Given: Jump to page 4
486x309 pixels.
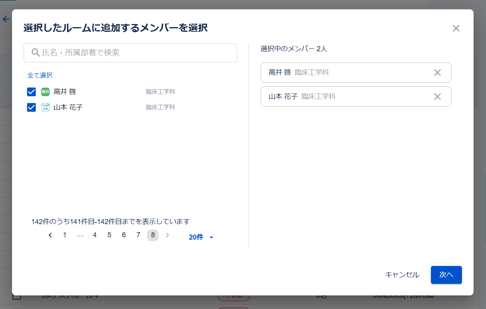Looking at the screenshot, I should pos(94,235).
